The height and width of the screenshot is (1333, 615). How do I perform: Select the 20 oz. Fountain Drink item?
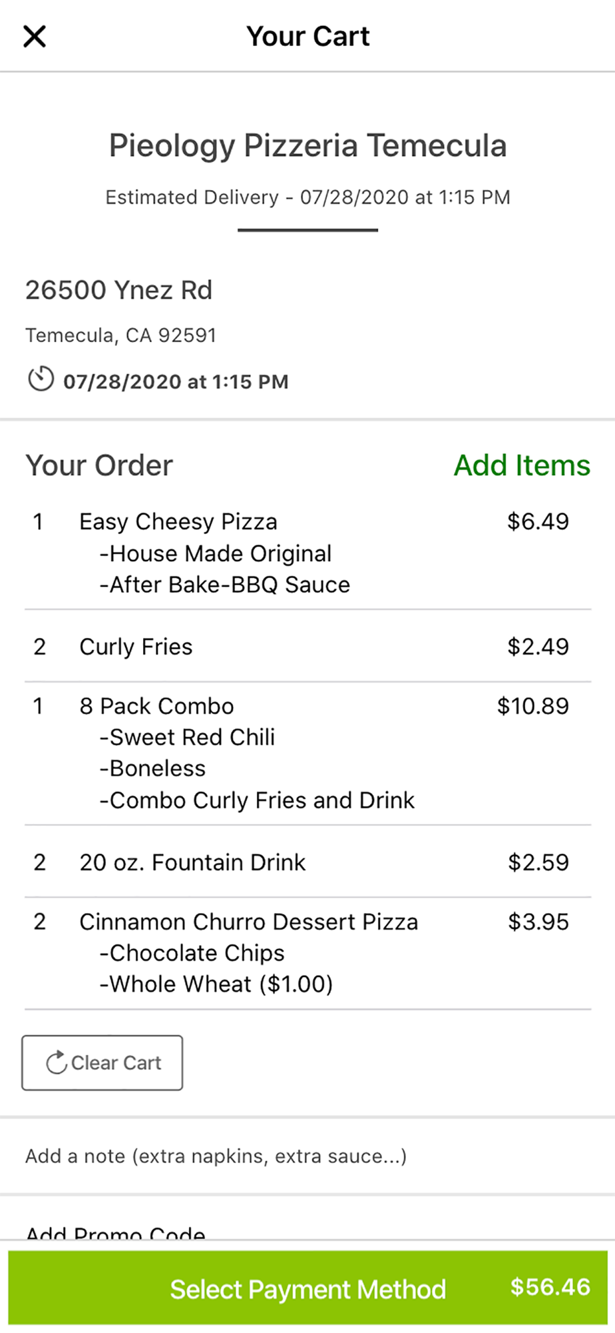[307, 862]
